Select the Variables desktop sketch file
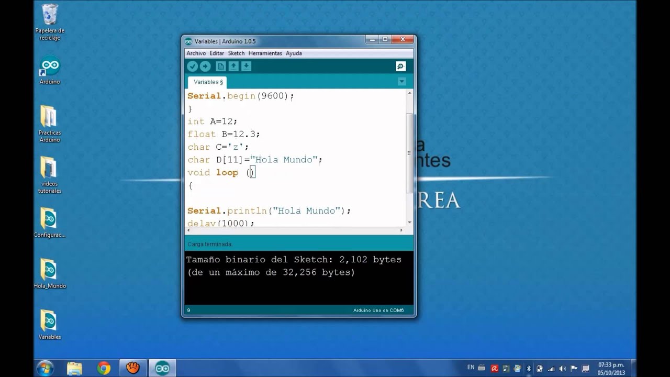This screenshot has width=670, height=377. click(50, 325)
